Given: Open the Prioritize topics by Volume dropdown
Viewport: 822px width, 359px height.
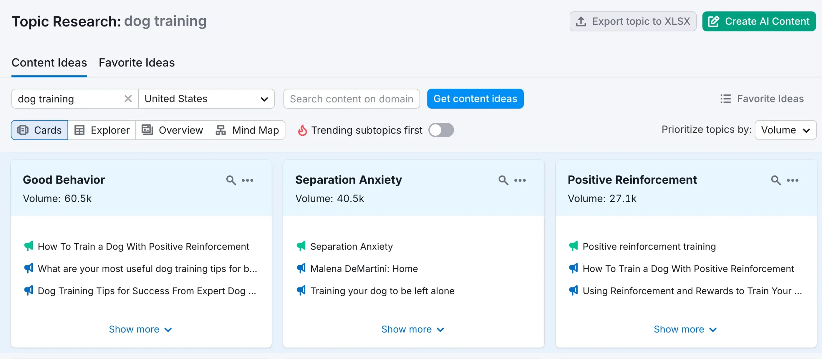Looking at the screenshot, I should pos(785,130).
